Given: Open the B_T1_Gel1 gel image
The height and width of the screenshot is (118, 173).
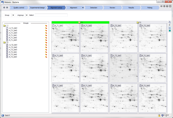Looking at the screenshot, I should pos(94,68).
